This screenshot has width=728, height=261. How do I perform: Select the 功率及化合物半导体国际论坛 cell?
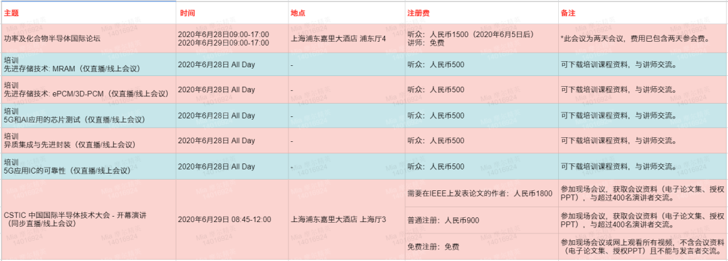[x=88, y=38]
